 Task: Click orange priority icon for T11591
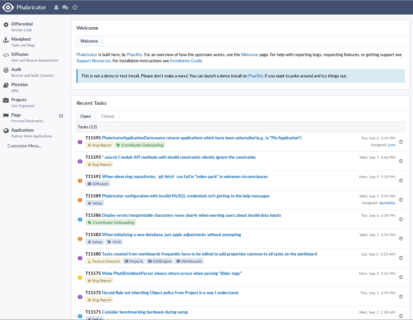point(80,181)
